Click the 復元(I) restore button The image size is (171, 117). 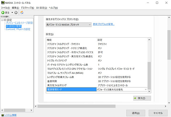pyautogui.click(x=142, y=98)
